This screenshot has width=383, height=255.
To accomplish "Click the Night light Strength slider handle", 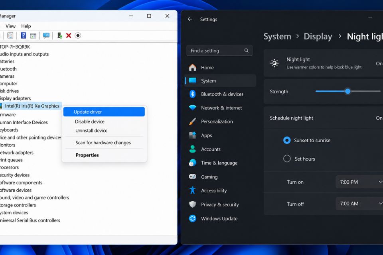I will click(348, 92).
